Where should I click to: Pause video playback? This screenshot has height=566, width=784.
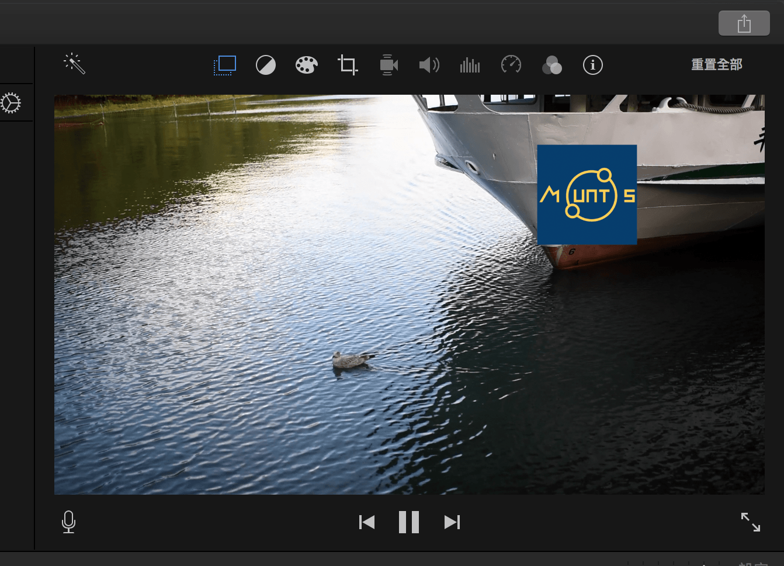[x=409, y=522]
